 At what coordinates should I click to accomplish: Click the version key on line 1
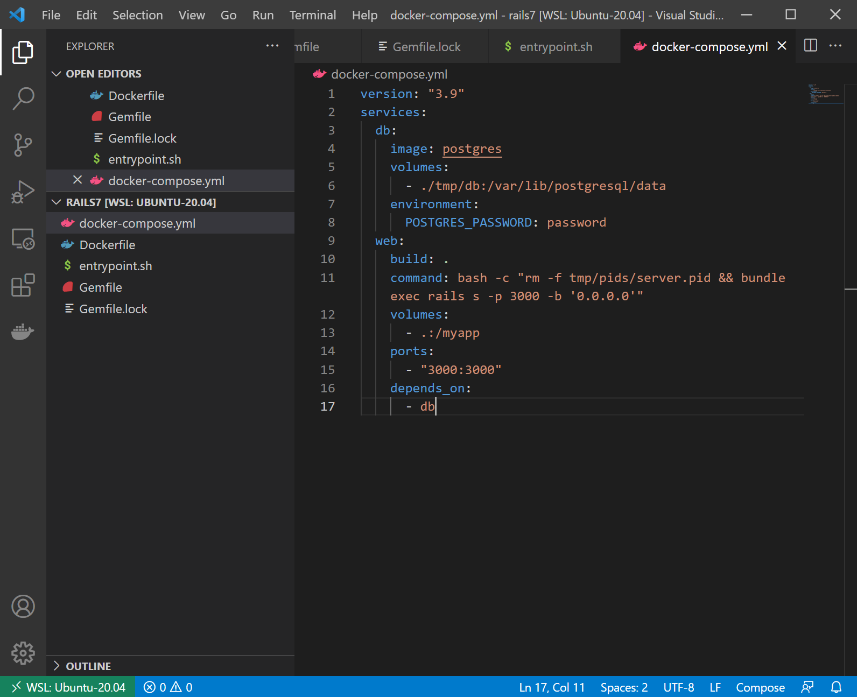[x=386, y=94]
